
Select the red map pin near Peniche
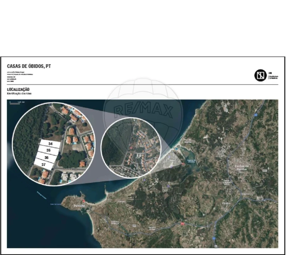click(83, 202)
